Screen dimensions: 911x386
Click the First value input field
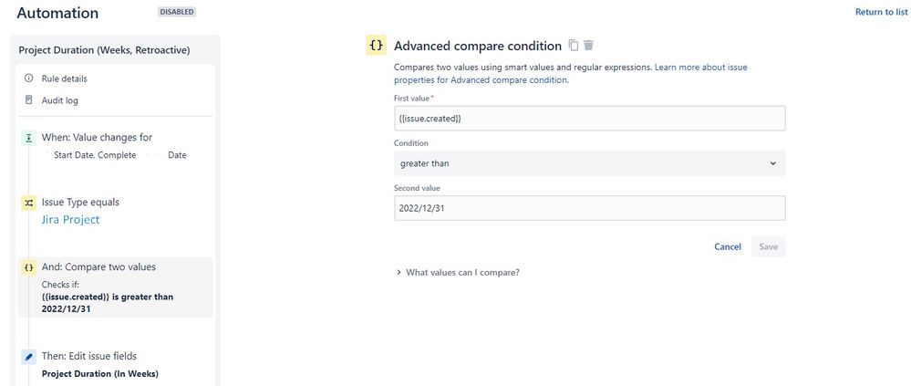point(590,118)
